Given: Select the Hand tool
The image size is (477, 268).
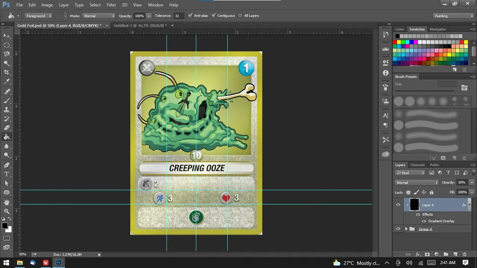Looking at the screenshot, I should coord(7,202).
